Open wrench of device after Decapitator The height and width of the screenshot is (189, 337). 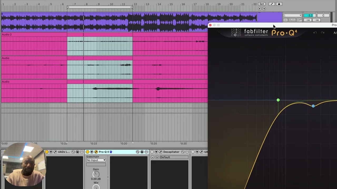coord(201,152)
